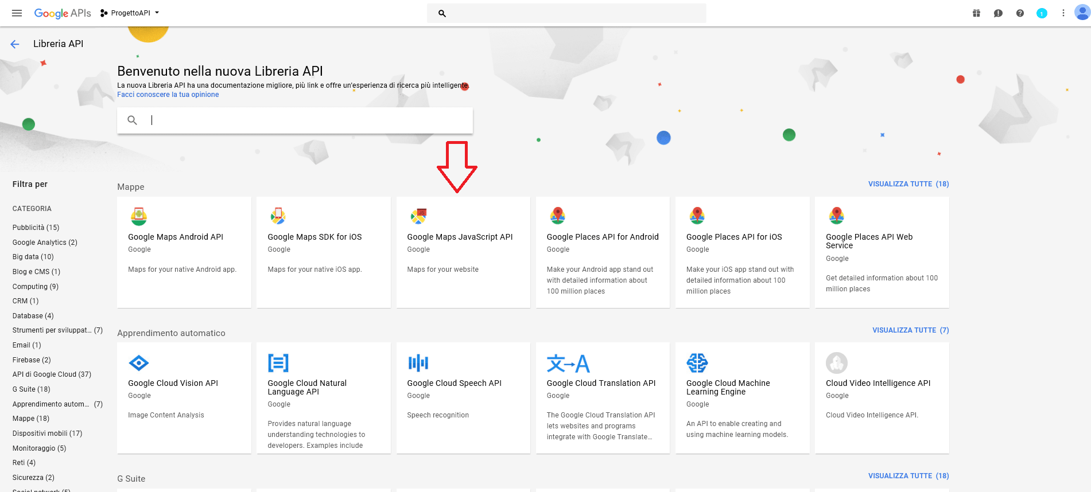Click the Cloud Video Intelligence API icon

tap(837, 363)
